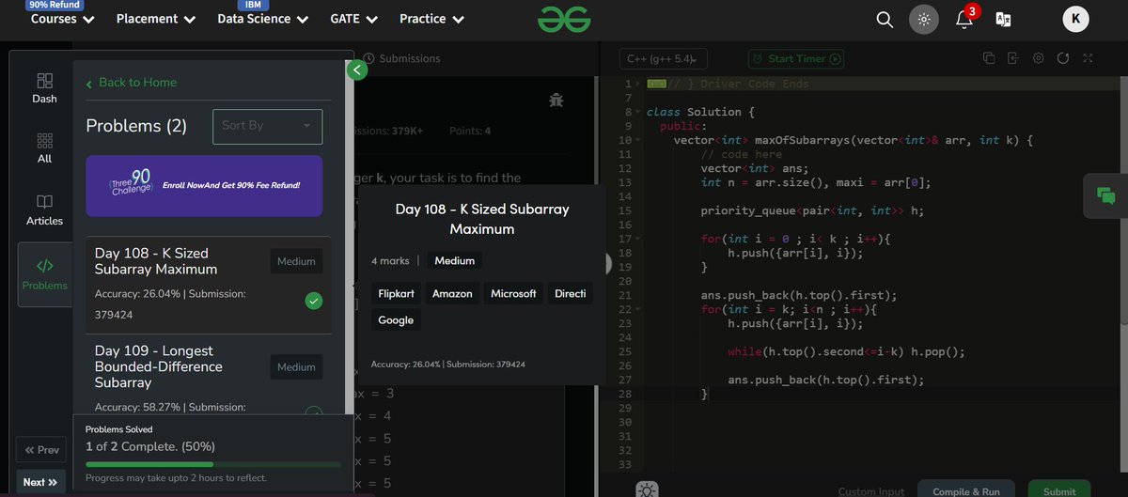Collapse code fold arrow at line 8
1128x497 pixels.
pyautogui.click(x=638, y=112)
